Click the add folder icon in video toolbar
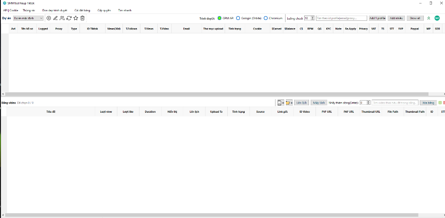This screenshot has width=445, height=218. [289, 102]
